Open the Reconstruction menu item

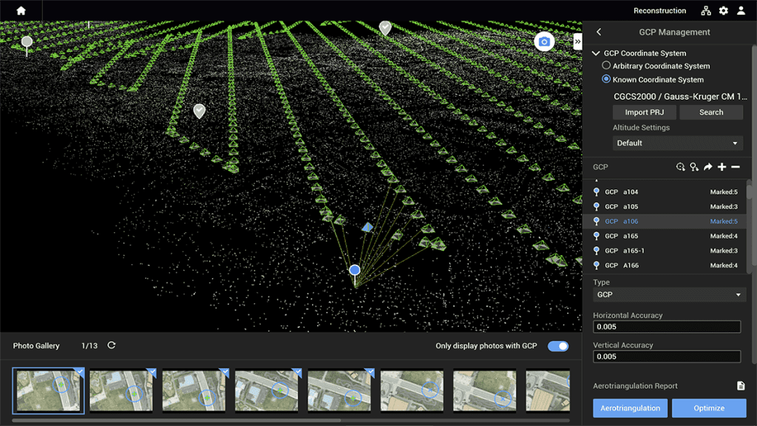tap(659, 11)
